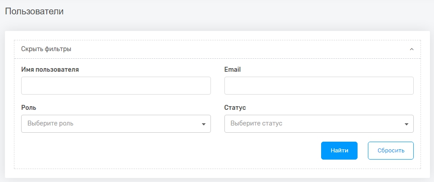Viewport: 434px width, 182px height.
Task: Select the Выберите роль placeholder text
Action: tap(50, 123)
